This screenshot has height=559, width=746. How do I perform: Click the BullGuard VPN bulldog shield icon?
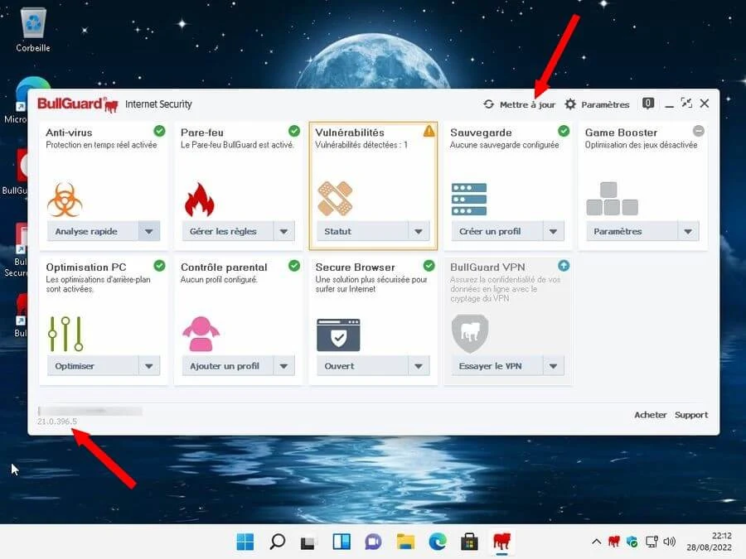pyautogui.click(x=470, y=333)
